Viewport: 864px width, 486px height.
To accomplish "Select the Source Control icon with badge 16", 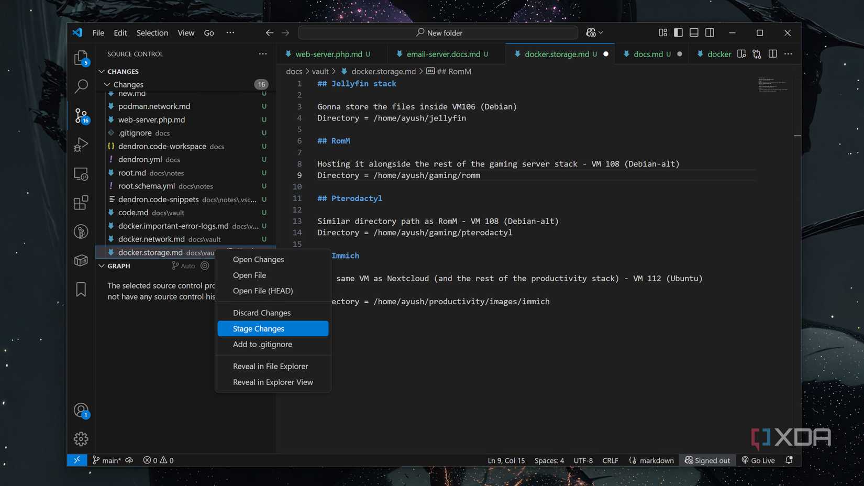I will point(81,115).
